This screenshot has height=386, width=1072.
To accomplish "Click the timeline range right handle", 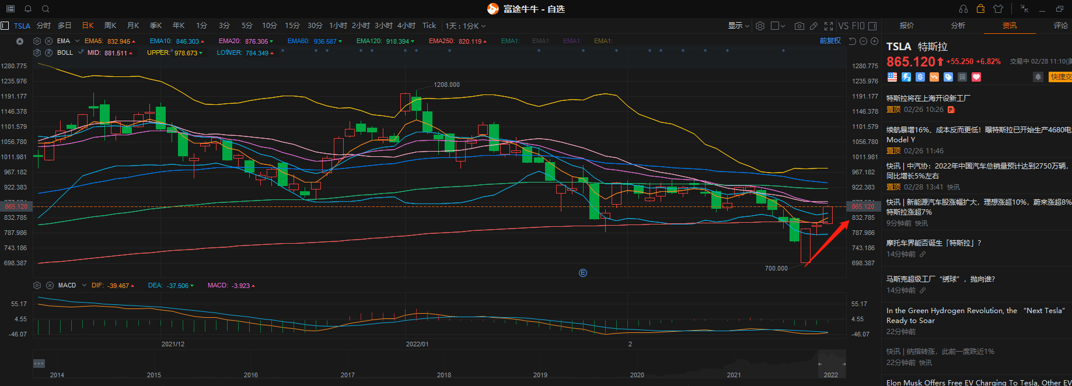I will click(x=844, y=364).
